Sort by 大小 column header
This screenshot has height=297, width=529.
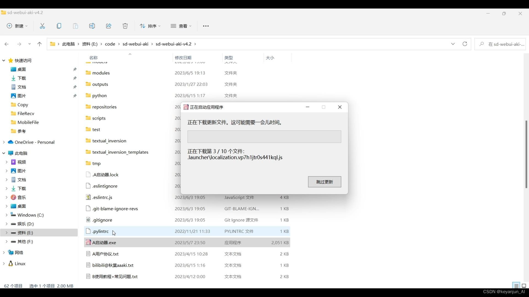click(270, 58)
